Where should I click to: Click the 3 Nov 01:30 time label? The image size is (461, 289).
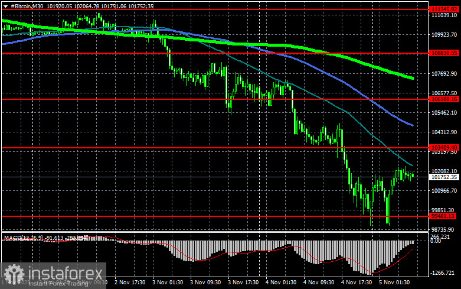[168, 282]
